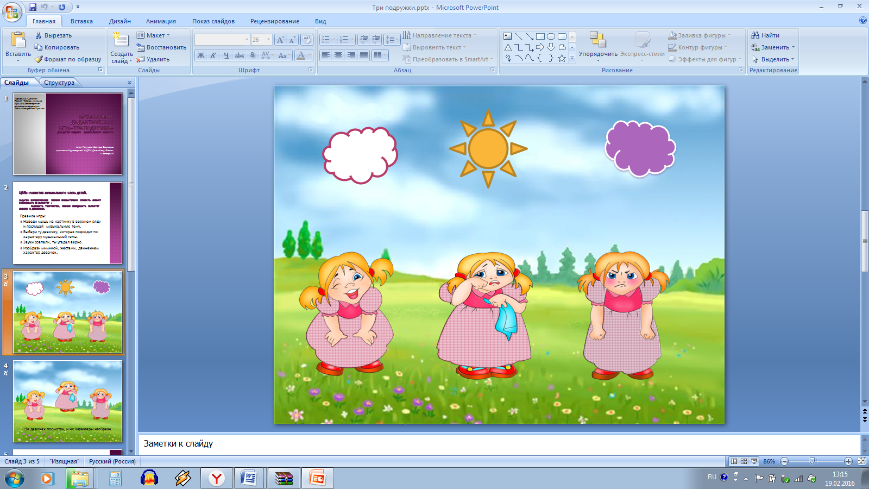The width and height of the screenshot is (869, 489).
Task: Click the Office button
Action: [x=12, y=11]
